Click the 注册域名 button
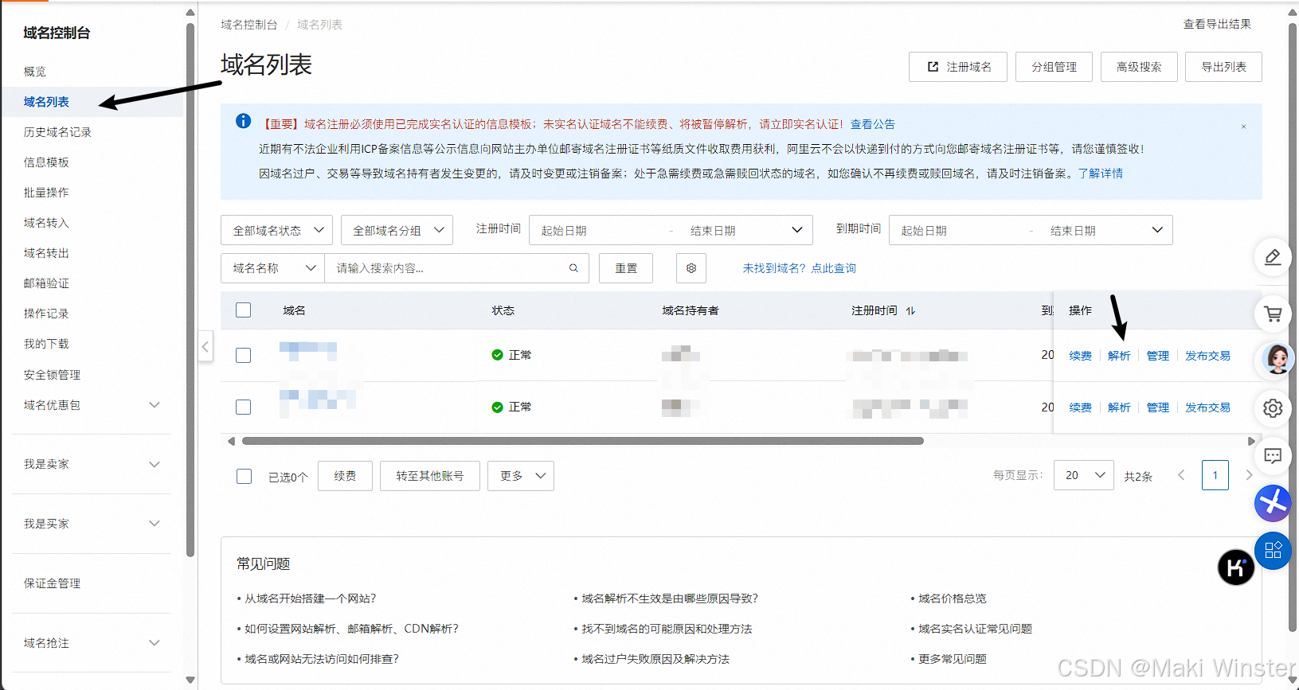 [x=958, y=67]
